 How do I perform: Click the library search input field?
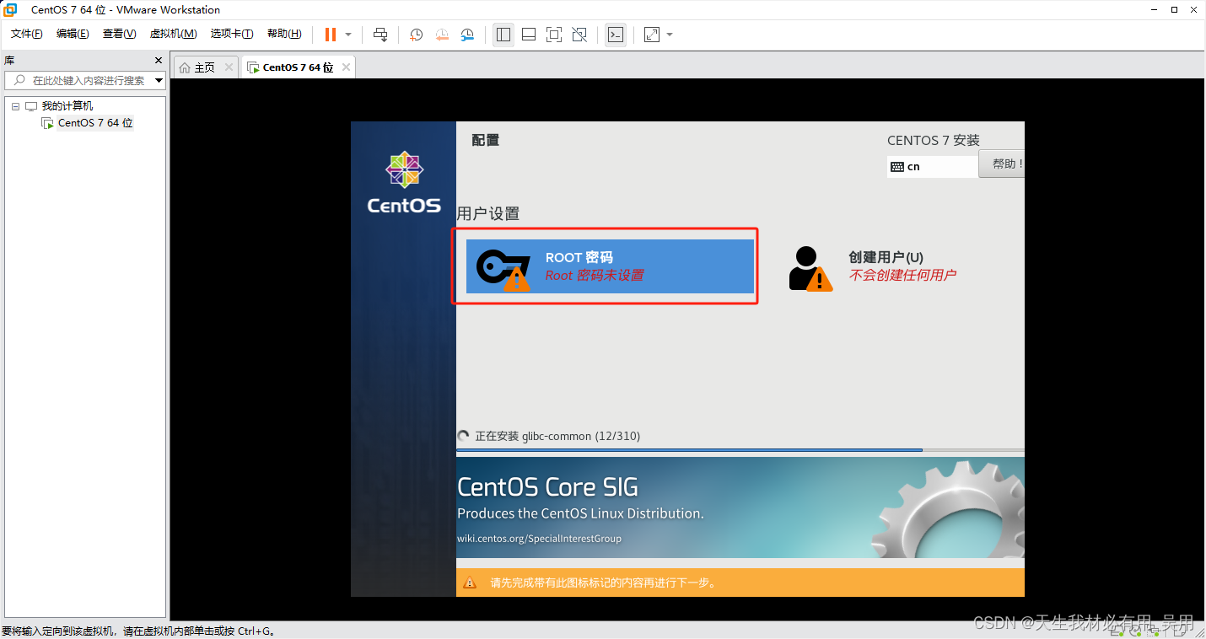[x=85, y=80]
